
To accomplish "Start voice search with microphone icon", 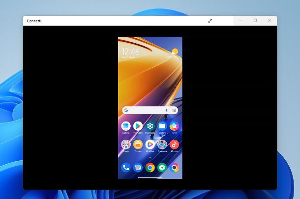I will click(x=166, y=110).
